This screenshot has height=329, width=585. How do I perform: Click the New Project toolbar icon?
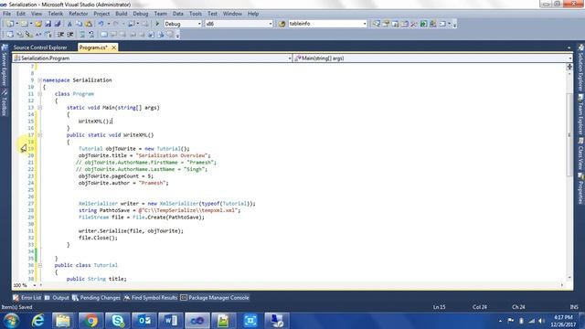[x=10, y=24]
